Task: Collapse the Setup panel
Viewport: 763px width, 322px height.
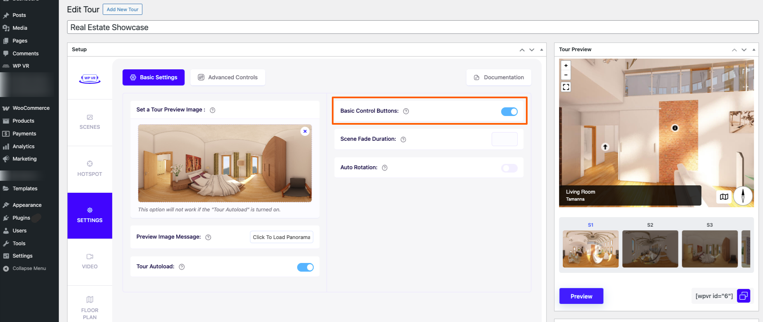Action: coord(541,50)
